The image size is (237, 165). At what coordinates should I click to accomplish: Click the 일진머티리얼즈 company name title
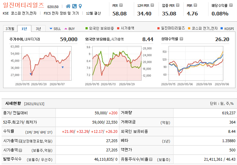[24, 5]
